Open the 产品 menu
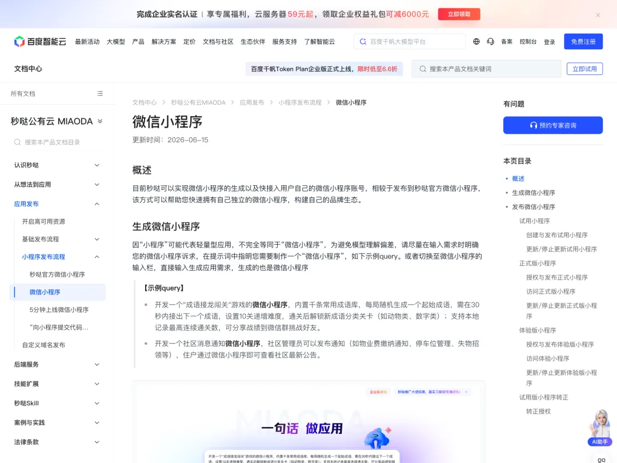This screenshot has height=463, width=617. 138,41
